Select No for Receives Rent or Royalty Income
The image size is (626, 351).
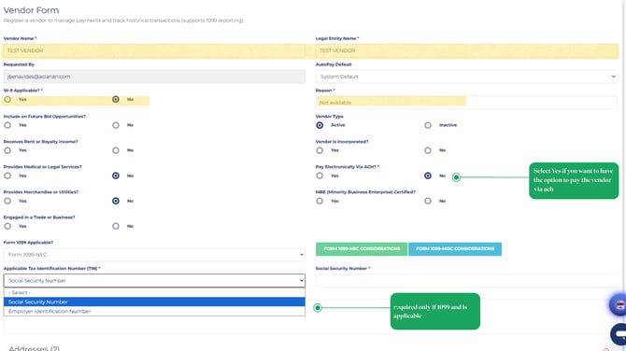[116, 150]
